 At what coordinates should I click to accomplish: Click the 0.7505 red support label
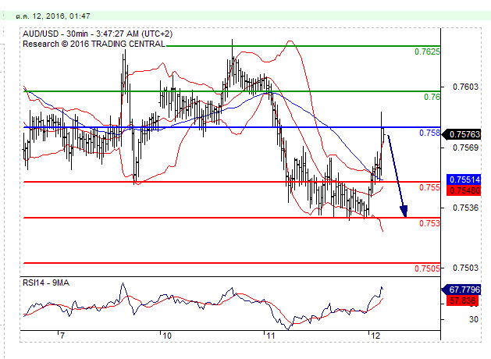(x=427, y=268)
